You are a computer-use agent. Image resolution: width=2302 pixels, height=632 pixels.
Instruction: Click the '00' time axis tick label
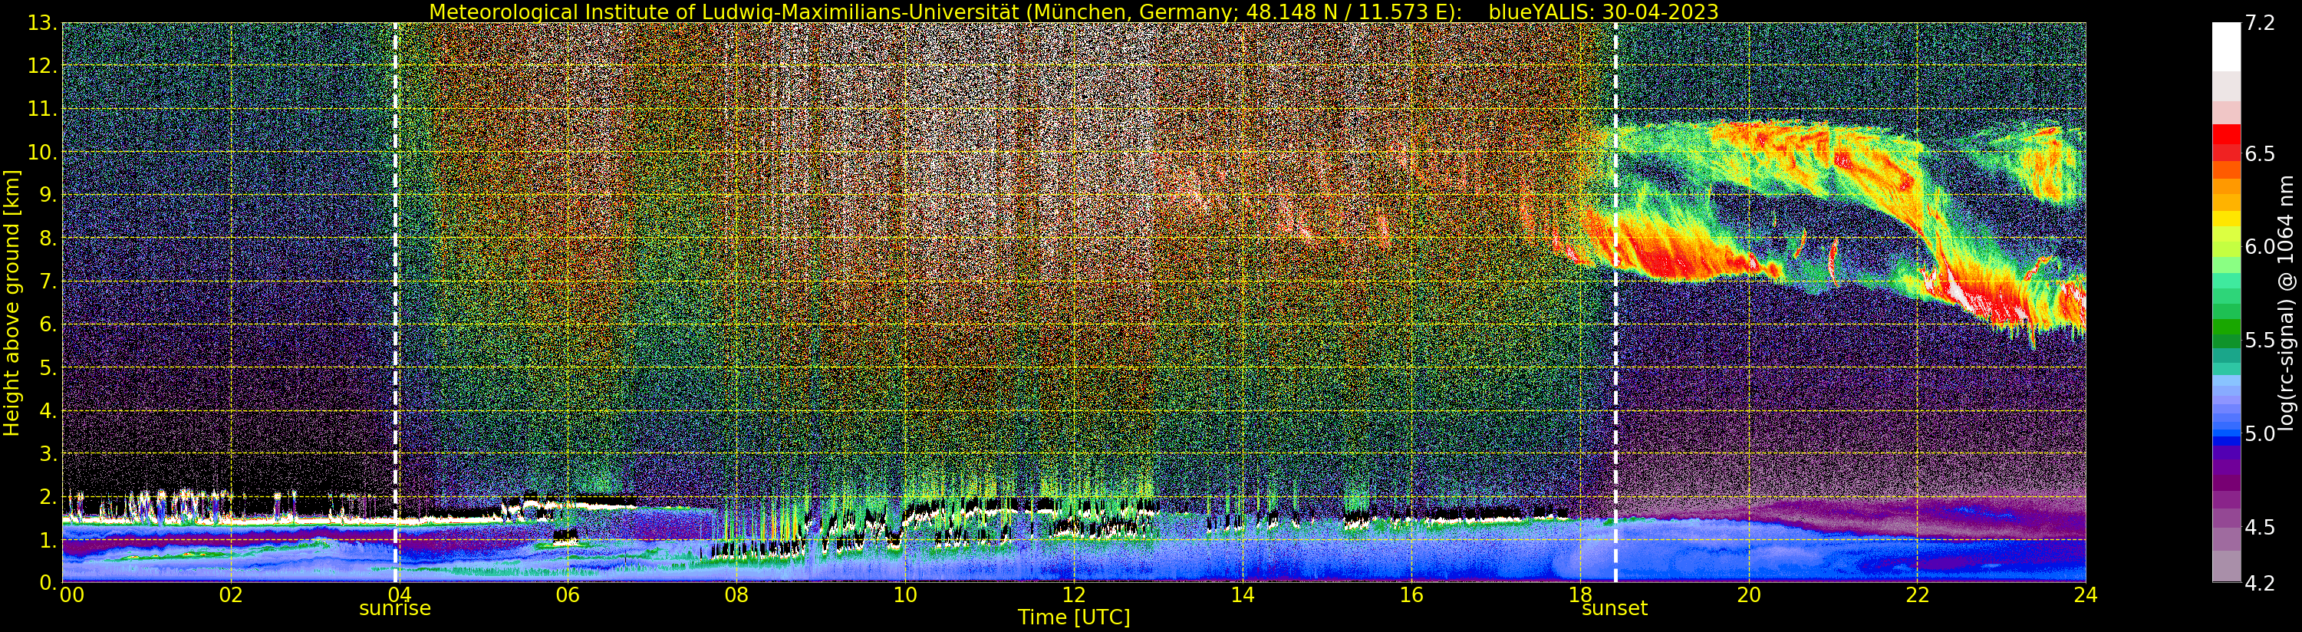(x=71, y=595)
